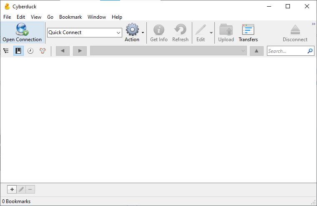Click the Refresh arrow icon

180,30
